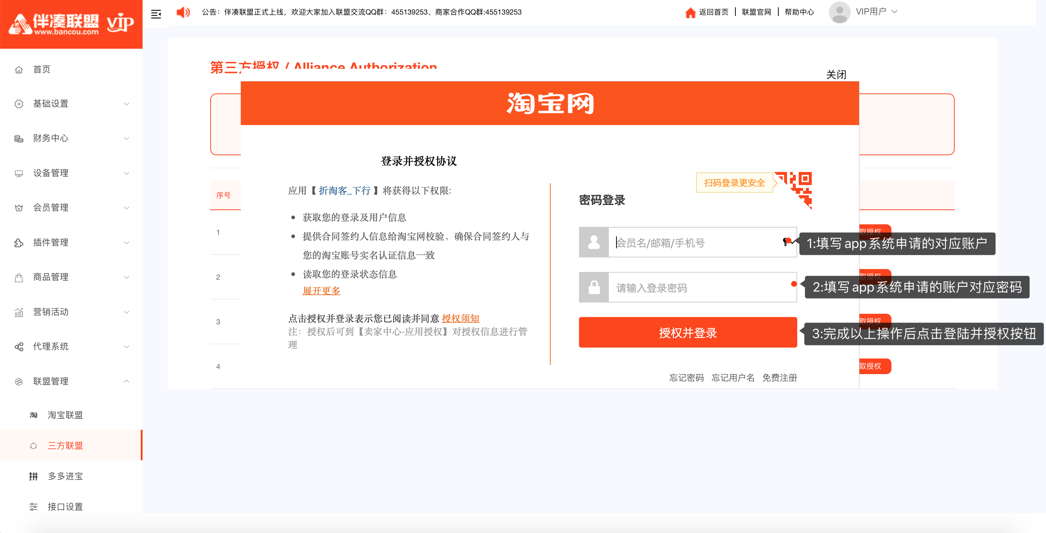Click the 商品管理 bag icon

tap(19, 277)
